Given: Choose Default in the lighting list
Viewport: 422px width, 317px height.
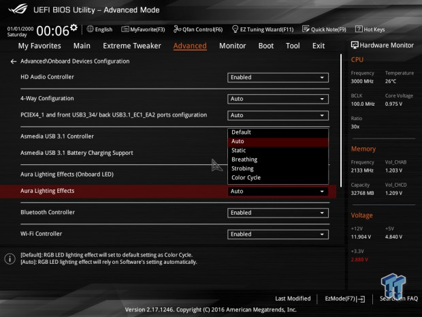Looking at the screenshot, I should coord(278,132).
